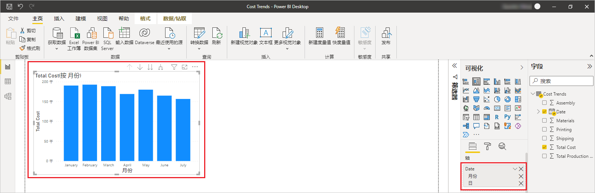Select the pie chart visualization type
The height and width of the screenshot is (193, 595).
tap(497, 99)
